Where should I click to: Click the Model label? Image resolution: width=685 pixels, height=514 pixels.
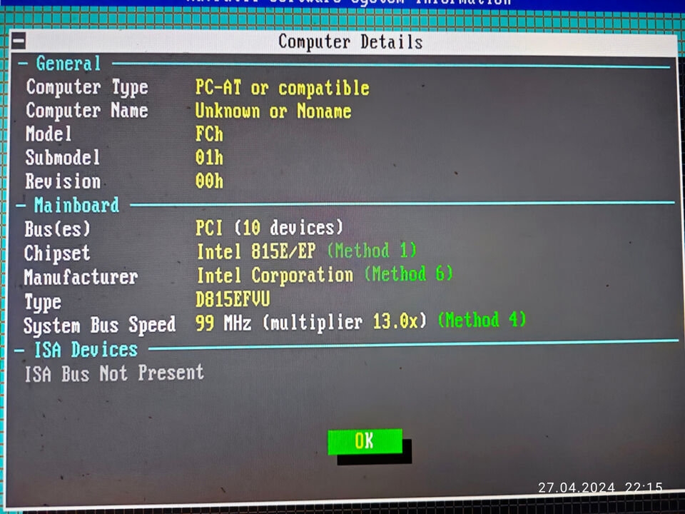(x=49, y=133)
